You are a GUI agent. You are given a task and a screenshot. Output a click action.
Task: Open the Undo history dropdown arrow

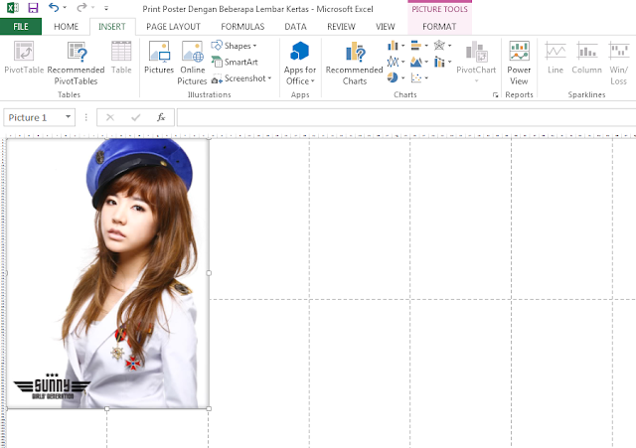coord(65,8)
